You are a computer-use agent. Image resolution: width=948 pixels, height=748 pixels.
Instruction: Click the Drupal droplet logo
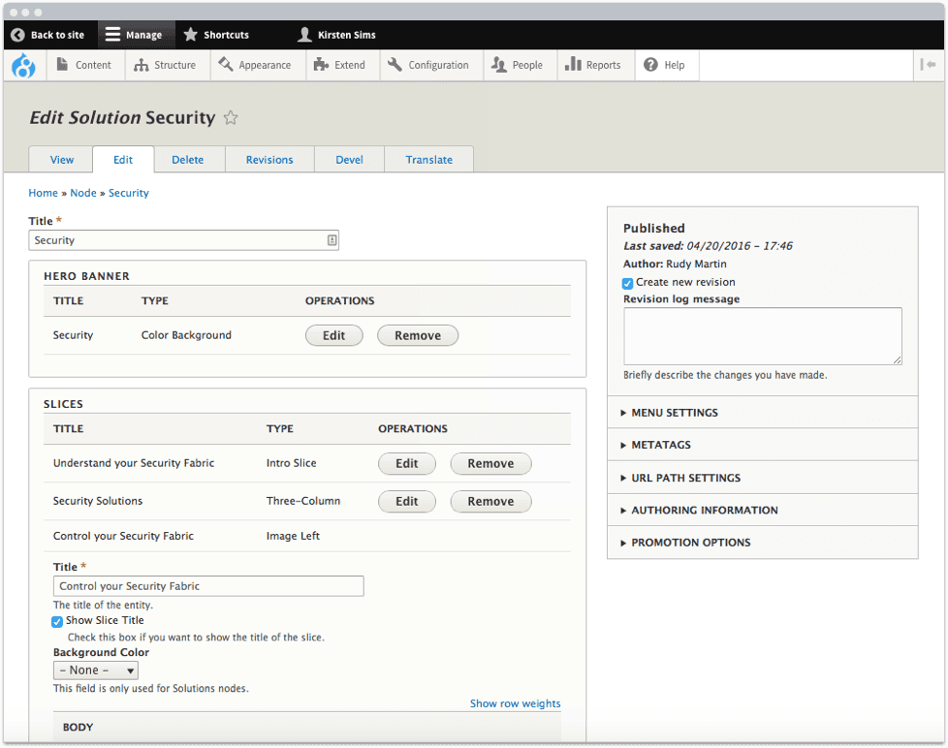(x=23, y=65)
